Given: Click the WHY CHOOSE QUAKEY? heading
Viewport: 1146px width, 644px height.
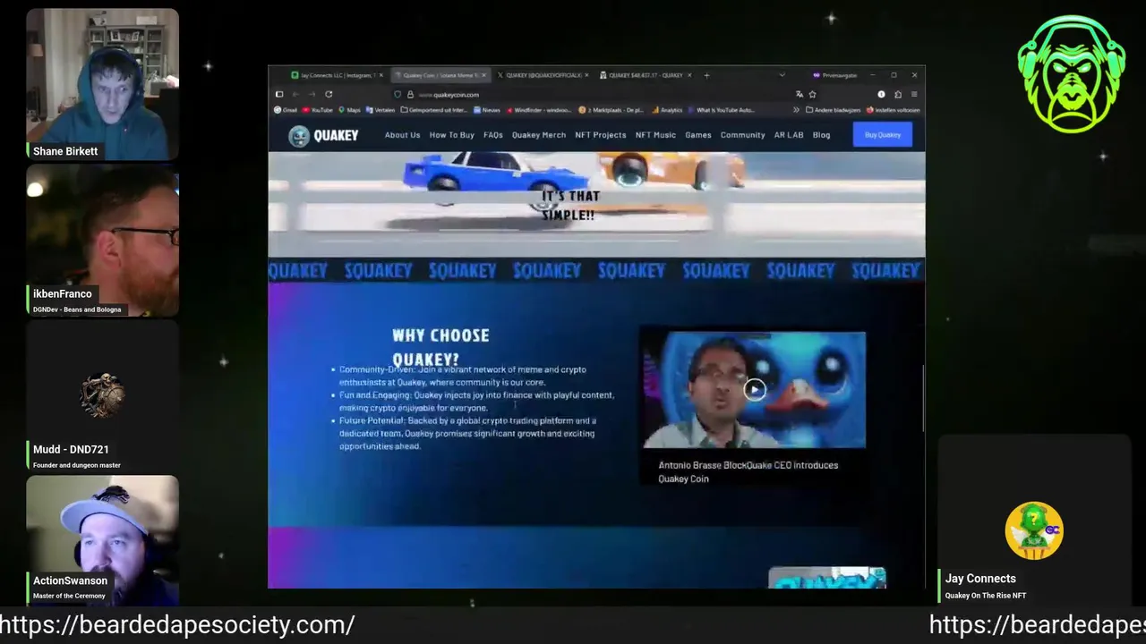Looking at the screenshot, I should coord(440,347).
